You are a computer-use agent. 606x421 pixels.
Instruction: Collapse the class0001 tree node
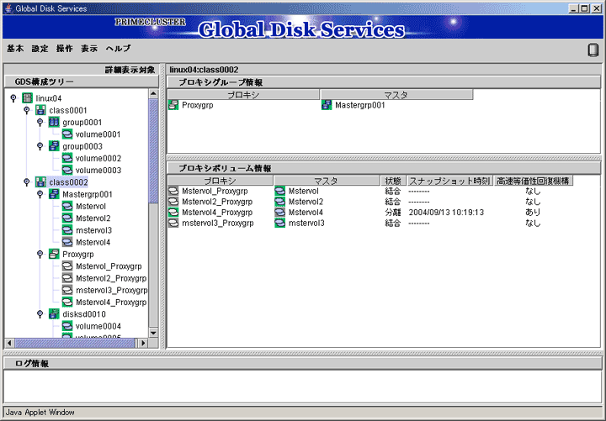coord(27,110)
